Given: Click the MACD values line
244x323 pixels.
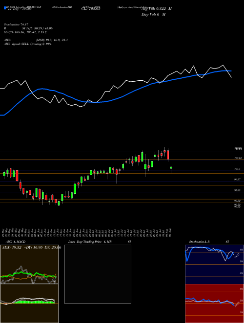Looking at the screenshot, I should (25, 32).
